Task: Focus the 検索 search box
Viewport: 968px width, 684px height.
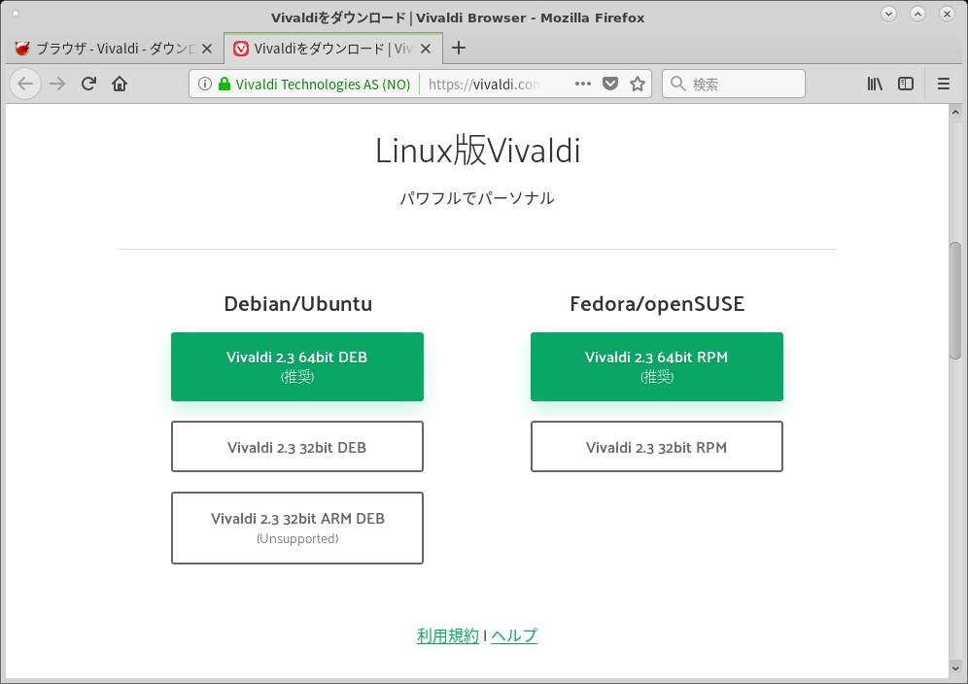Action: [734, 84]
